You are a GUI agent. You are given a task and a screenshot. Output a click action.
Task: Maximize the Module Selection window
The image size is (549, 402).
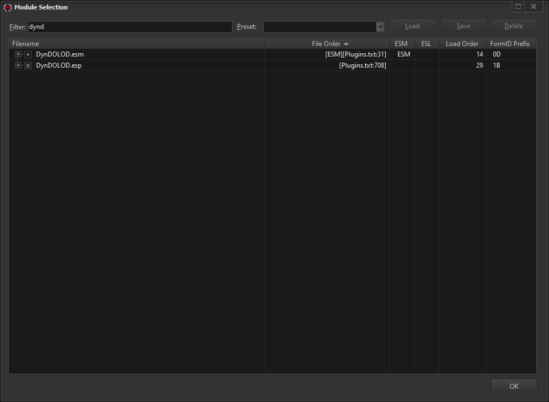pos(518,6)
